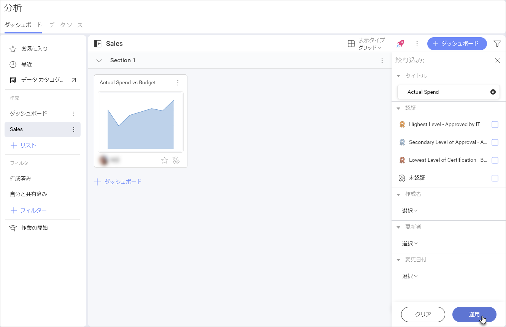Open the 変更日付 選択 dropdown
Image resolution: width=506 pixels, height=327 pixels.
[410, 276]
